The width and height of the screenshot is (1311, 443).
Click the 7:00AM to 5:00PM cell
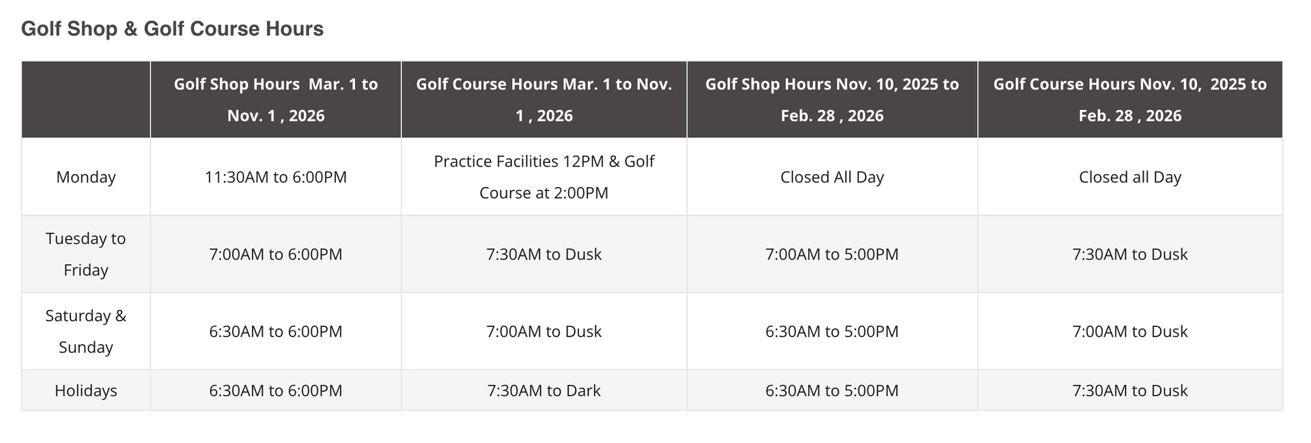832,254
